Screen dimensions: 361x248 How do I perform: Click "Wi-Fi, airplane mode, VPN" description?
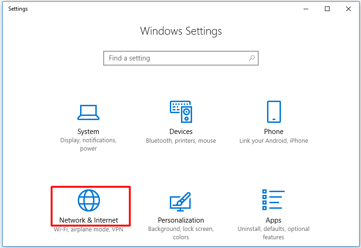click(88, 230)
